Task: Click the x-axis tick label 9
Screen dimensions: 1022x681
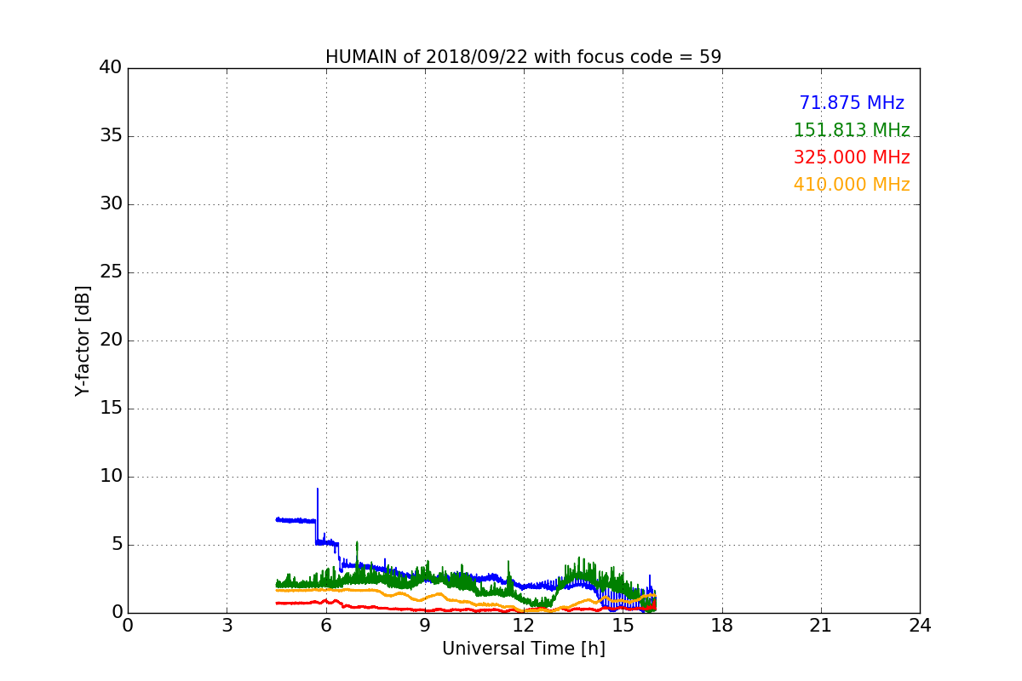Action: tap(425, 625)
